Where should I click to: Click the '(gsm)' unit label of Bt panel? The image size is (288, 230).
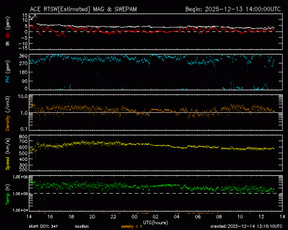point(8,23)
